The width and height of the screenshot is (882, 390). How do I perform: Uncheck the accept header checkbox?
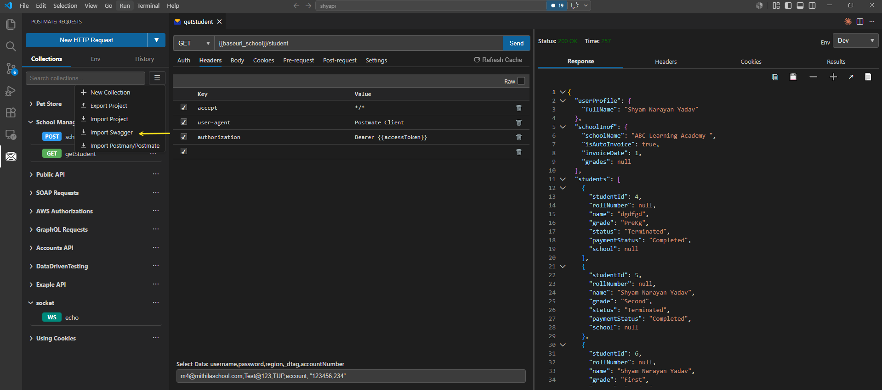pos(184,107)
